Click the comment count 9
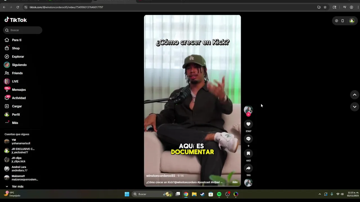 (x=248, y=146)
